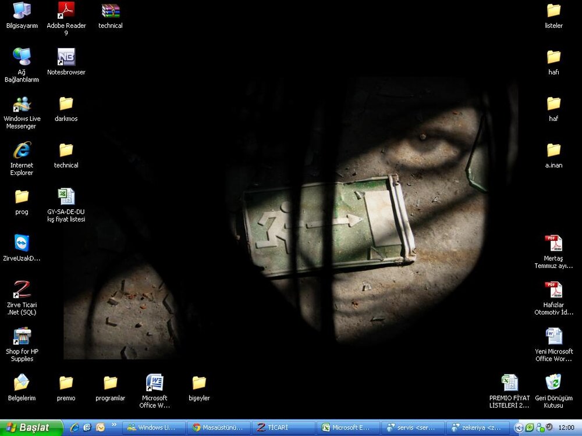This screenshot has width=582, height=436.
Task: Open Adobe Reader 9 desktop shortcut
Action: (x=66, y=11)
